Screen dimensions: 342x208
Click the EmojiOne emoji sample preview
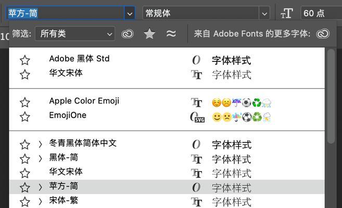pyautogui.click(x=242, y=117)
